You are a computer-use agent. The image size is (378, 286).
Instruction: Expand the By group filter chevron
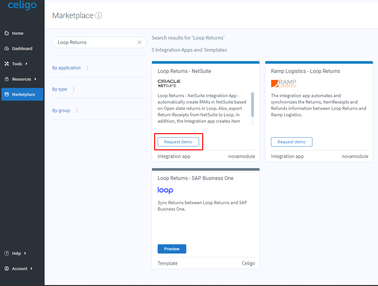pyautogui.click(x=77, y=111)
